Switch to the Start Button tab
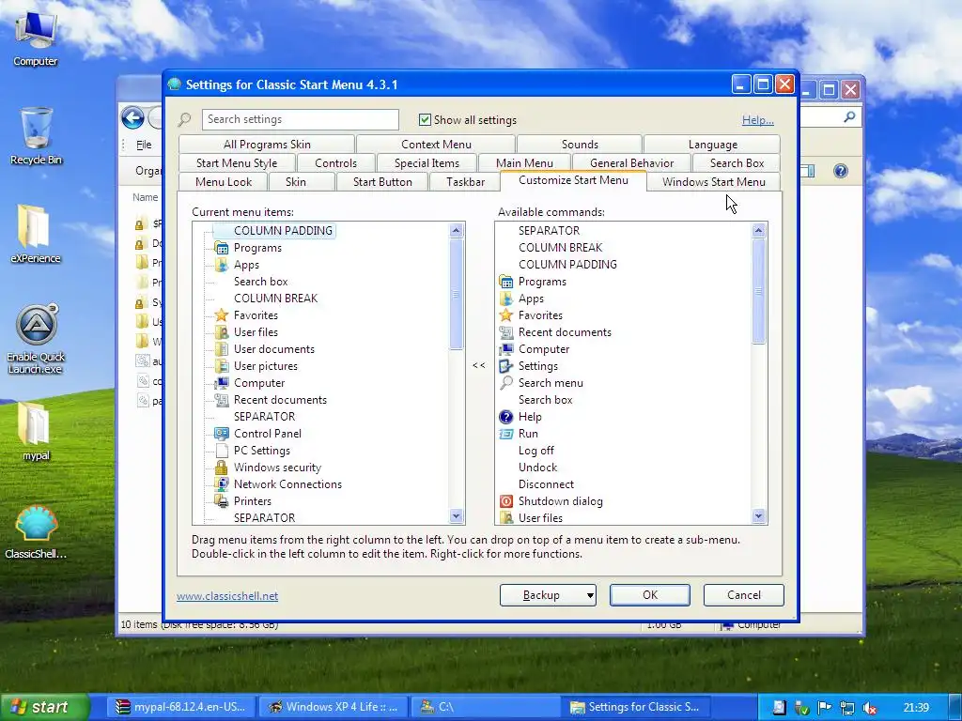Viewport: 962px width, 721px height. (x=382, y=181)
